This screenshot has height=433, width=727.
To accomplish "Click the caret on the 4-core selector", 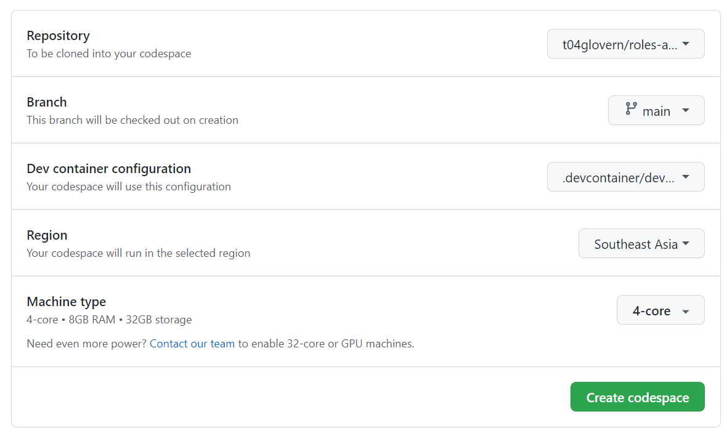I will [684, 310].
